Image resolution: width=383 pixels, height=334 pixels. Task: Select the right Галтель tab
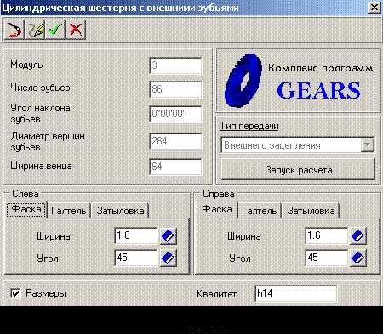point(260,211)
